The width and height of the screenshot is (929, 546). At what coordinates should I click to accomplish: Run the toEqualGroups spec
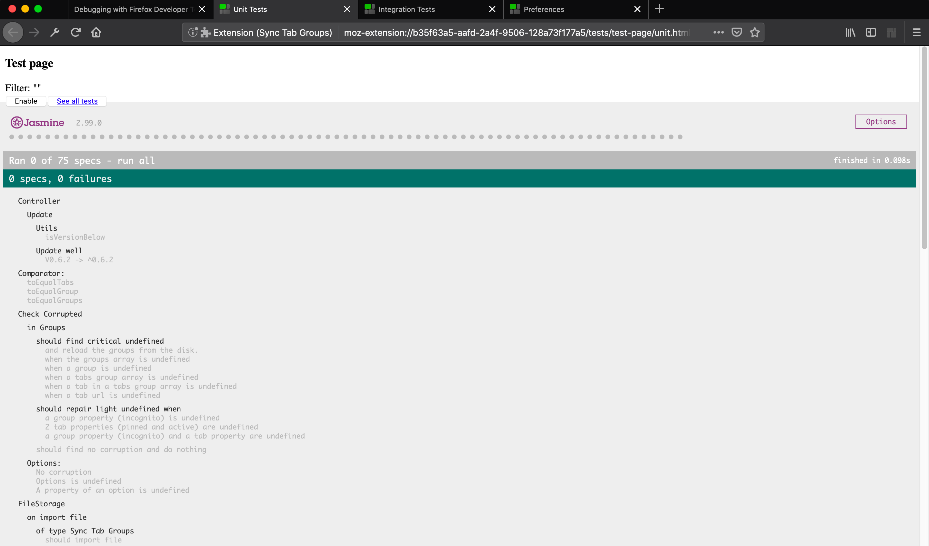pyautogui.click(x=55, y=300)
